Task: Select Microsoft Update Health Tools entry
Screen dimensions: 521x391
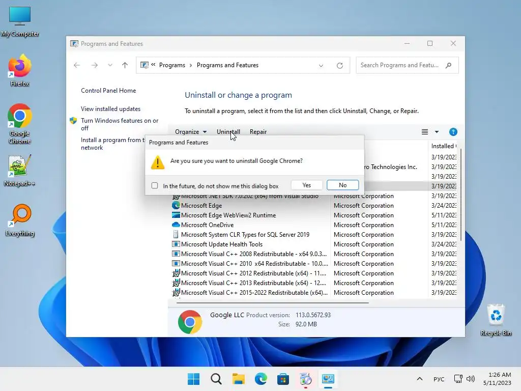Action: pos(222,244)
